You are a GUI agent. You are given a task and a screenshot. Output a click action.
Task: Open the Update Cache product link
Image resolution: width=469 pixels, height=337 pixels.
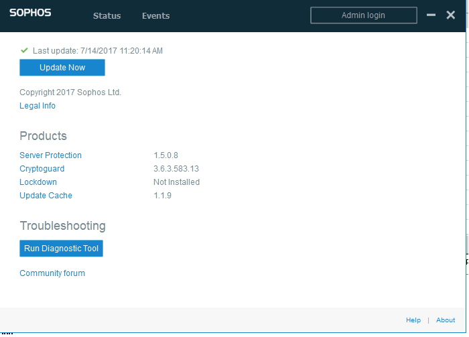coord(46,196)
